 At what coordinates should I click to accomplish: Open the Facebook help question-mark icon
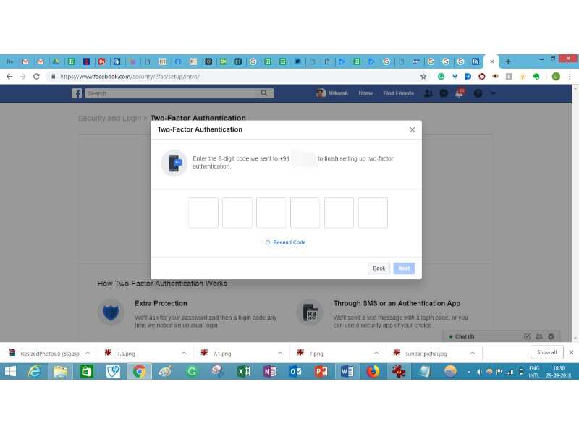(x=478, y=93)
